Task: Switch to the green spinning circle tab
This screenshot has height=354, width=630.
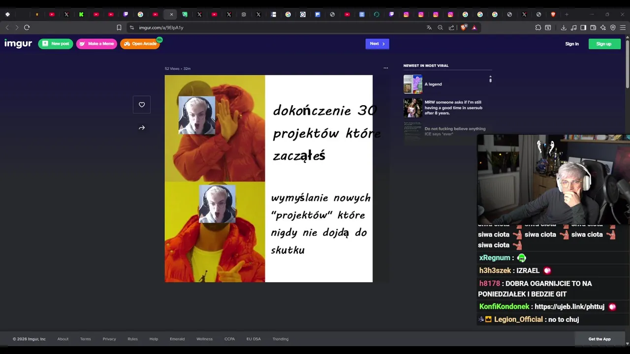Action: (x=377, y=14)
